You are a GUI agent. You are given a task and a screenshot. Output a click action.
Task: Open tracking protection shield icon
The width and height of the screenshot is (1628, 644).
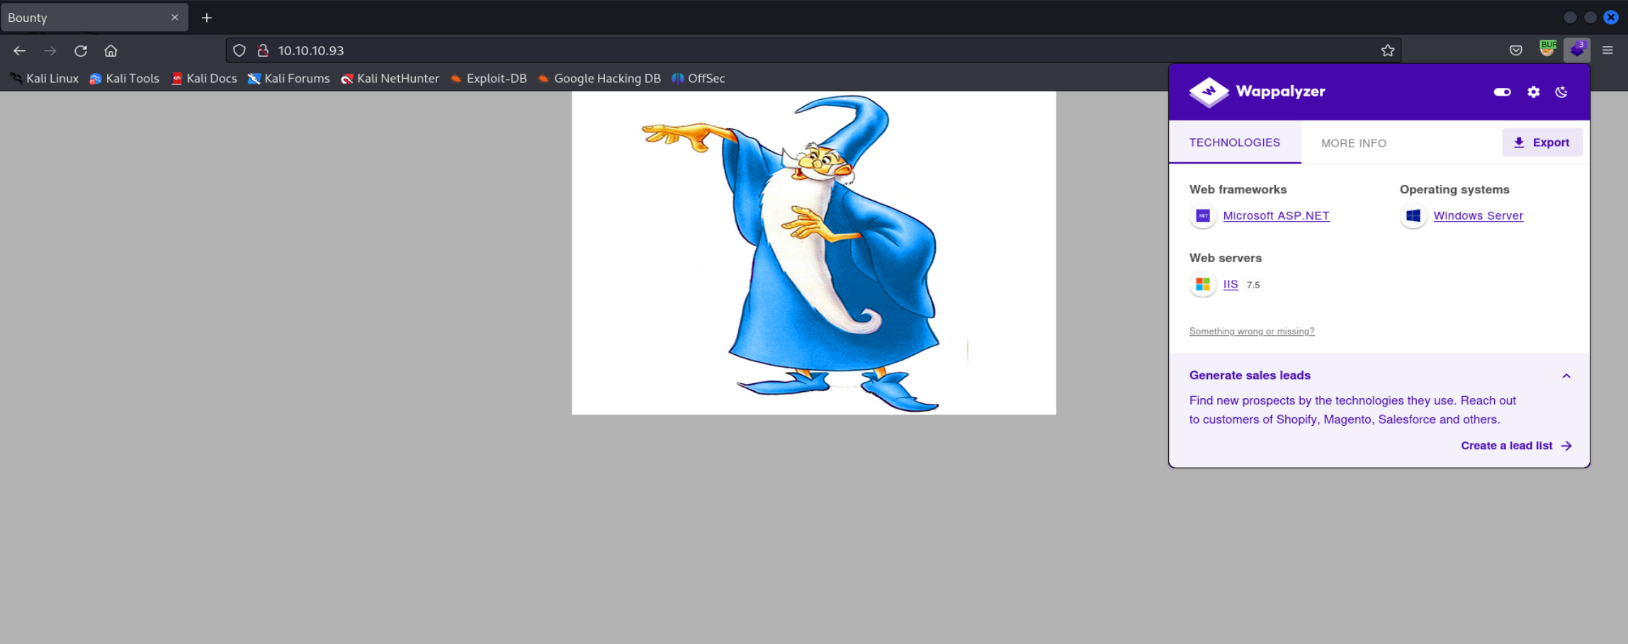pos(239,50)
